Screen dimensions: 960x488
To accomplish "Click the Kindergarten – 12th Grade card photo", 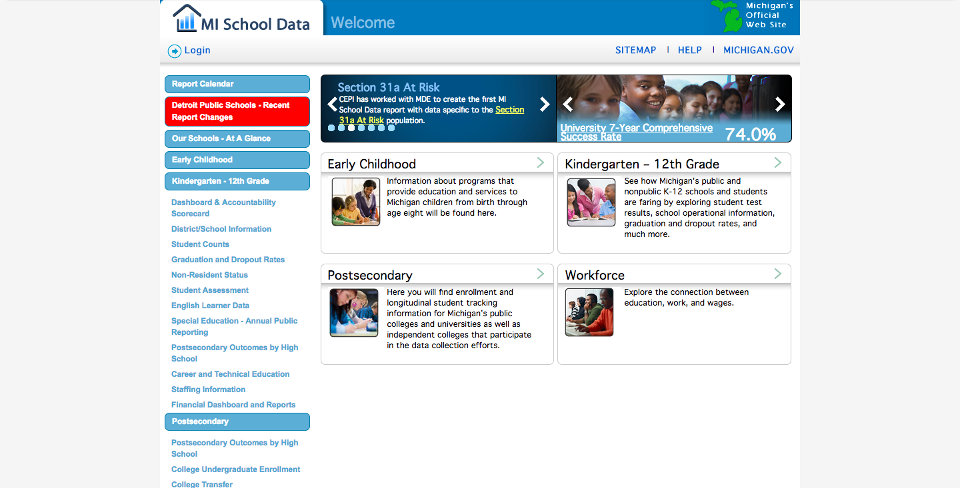I will 591,202.
